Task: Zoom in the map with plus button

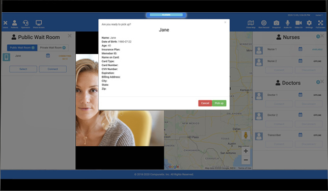Action: 246,151
